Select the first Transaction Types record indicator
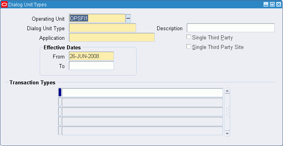Screen dimensions: 283x146 click(x=60, y=92)
